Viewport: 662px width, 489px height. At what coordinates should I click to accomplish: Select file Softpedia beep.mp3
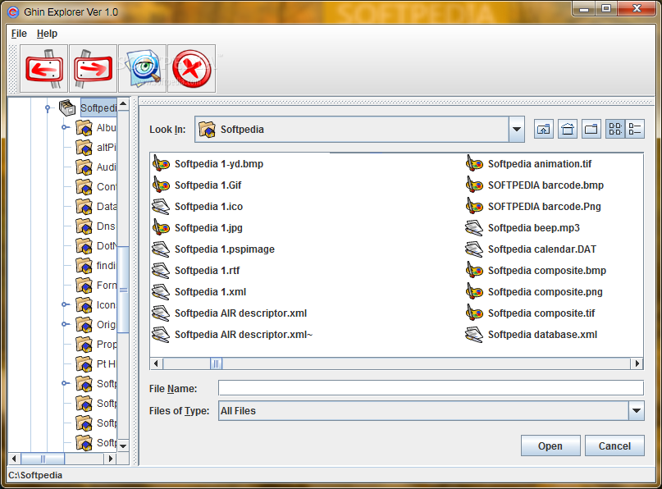pos(523,227)
